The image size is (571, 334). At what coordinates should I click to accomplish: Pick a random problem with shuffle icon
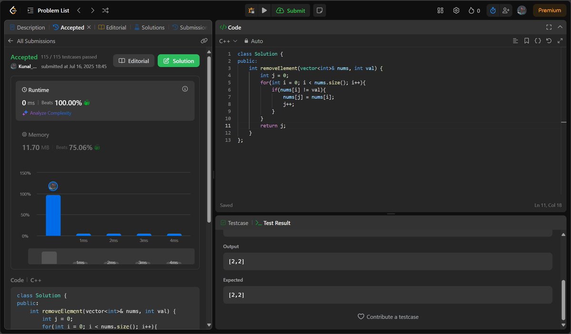(106, 10)
